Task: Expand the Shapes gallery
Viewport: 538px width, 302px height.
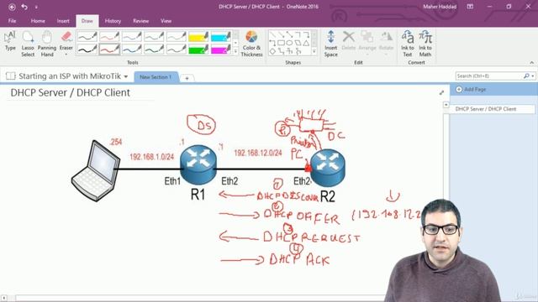Action: coord(314,51)
